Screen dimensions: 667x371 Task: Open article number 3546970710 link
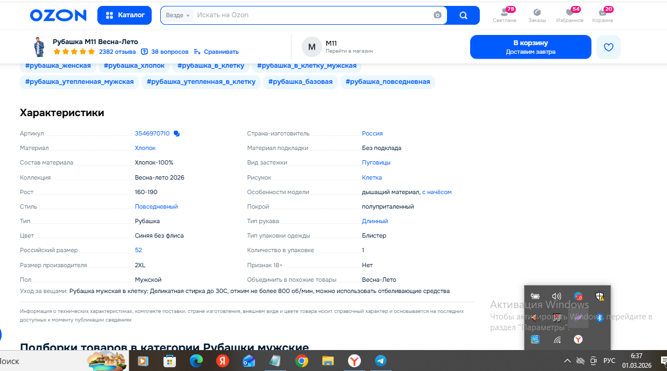click(152, 133)
